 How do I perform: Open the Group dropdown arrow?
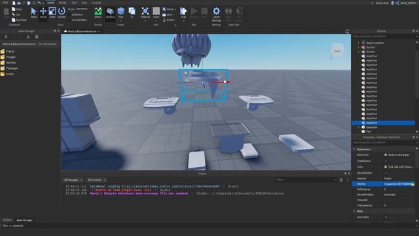pos(175,9)
